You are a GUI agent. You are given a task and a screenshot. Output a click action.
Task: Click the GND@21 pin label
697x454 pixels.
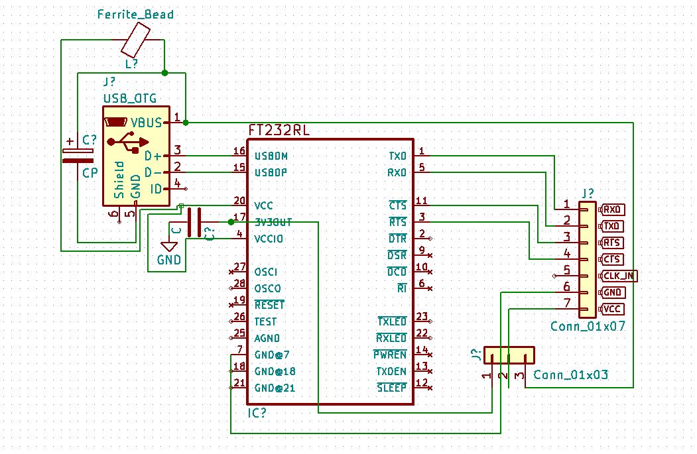(x=275, y=388)
